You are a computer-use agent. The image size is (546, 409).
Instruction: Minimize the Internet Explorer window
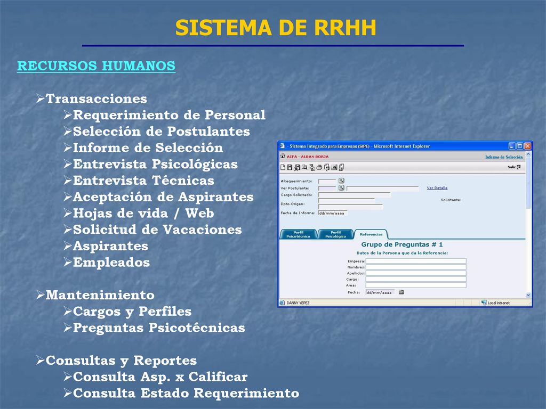click(x=511, y=146)
